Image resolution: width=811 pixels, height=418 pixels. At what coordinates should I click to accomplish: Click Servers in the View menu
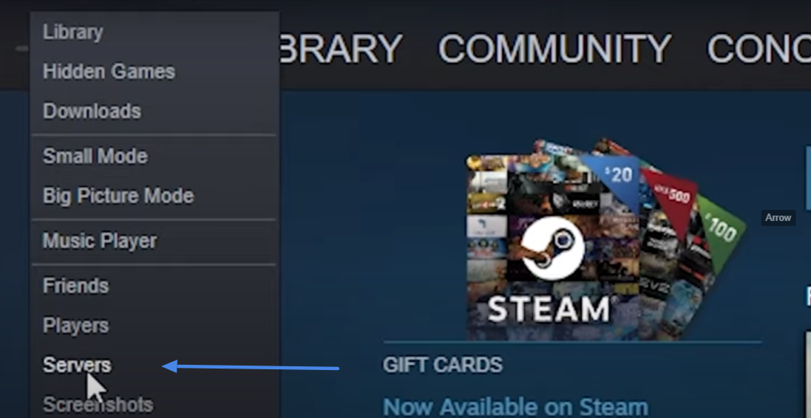(x=77, y=366)
